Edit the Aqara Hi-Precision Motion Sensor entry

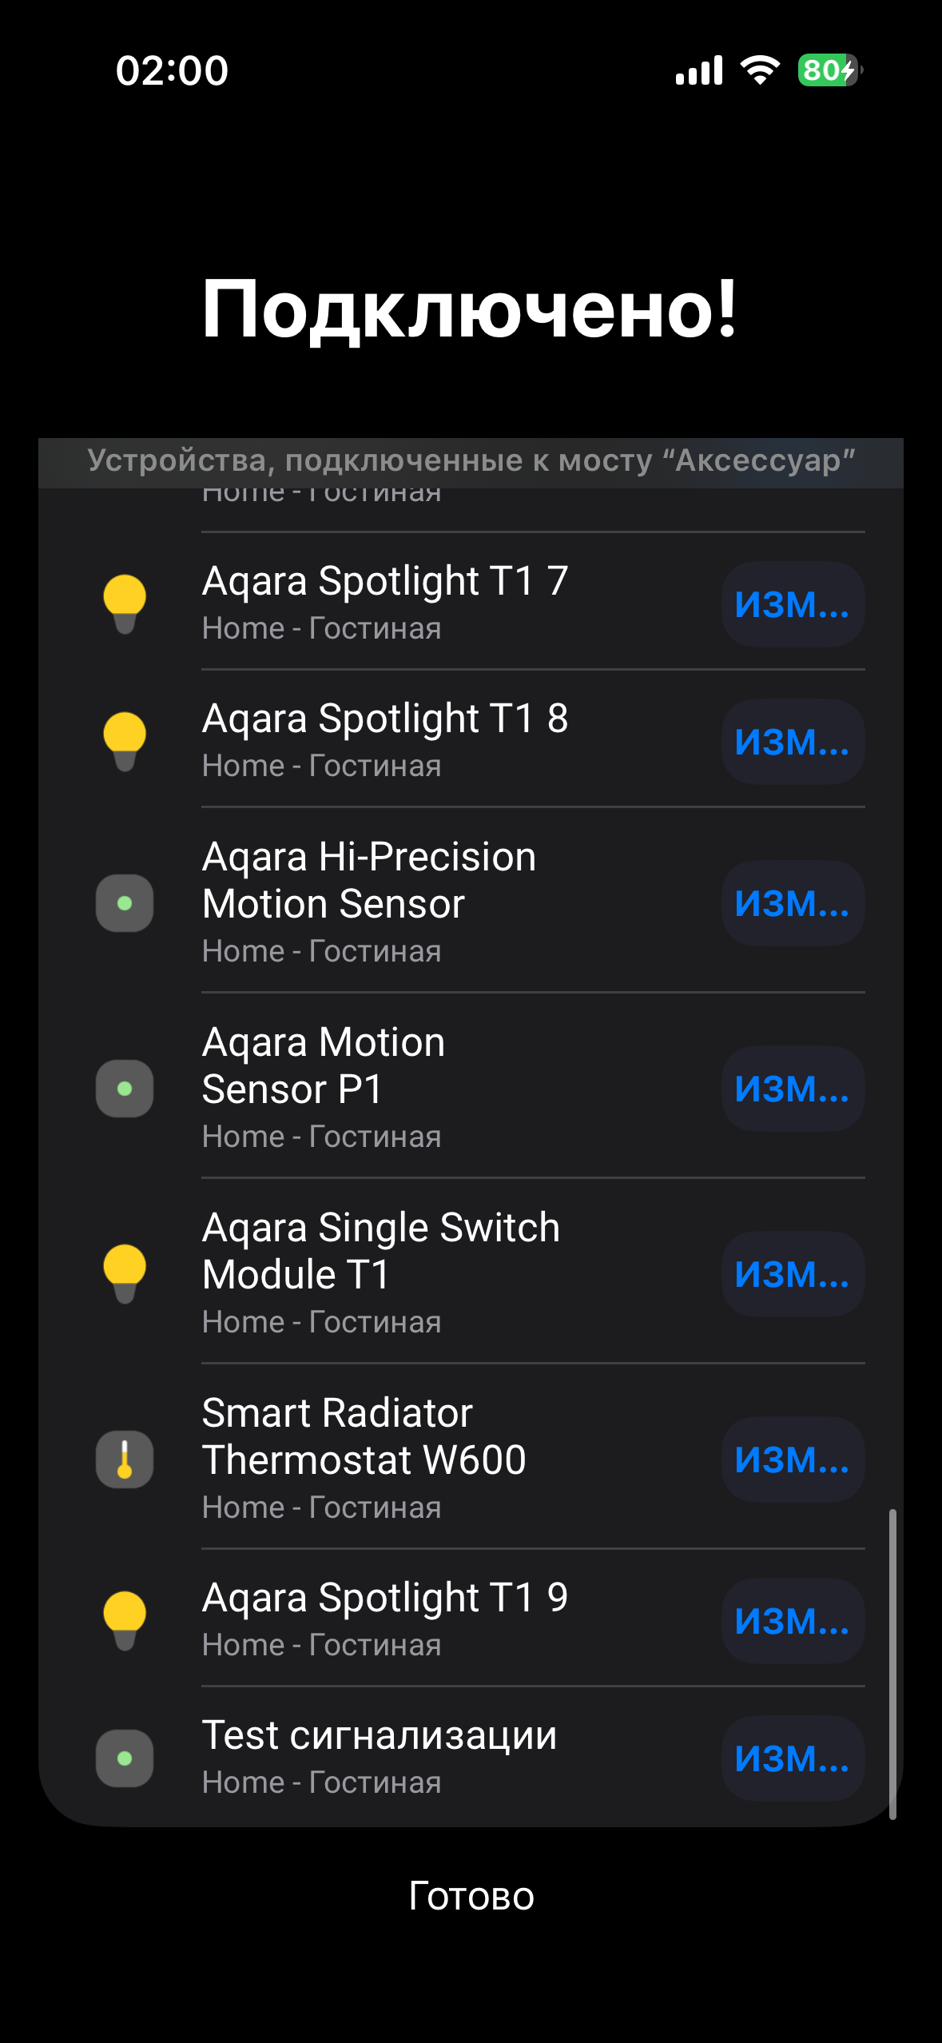coord(793,903)
